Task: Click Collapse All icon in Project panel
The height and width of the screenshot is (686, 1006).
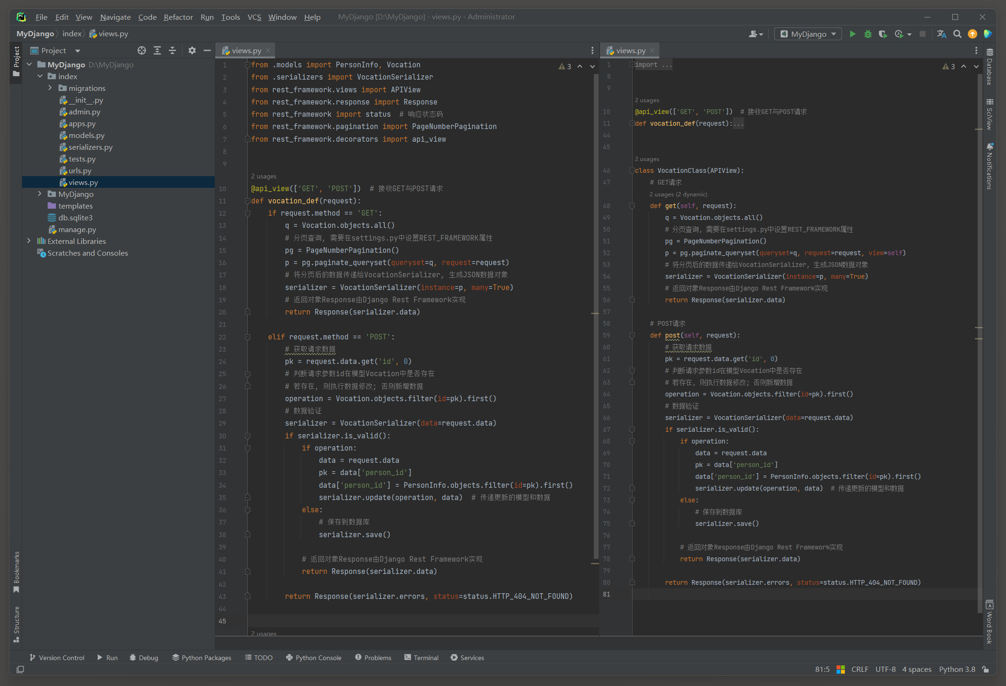Action: point(172,50)
